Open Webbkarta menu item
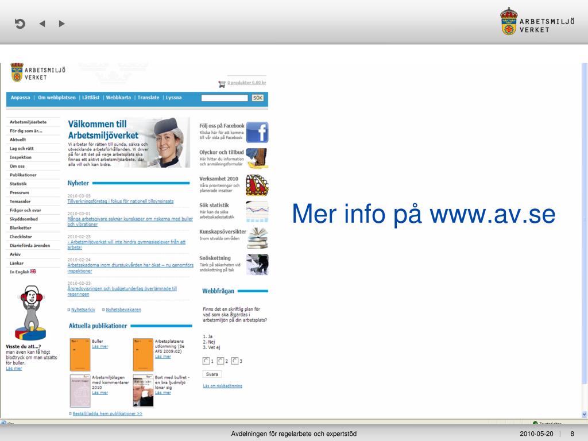Screen dimensions: 588x441 (118, 98)
